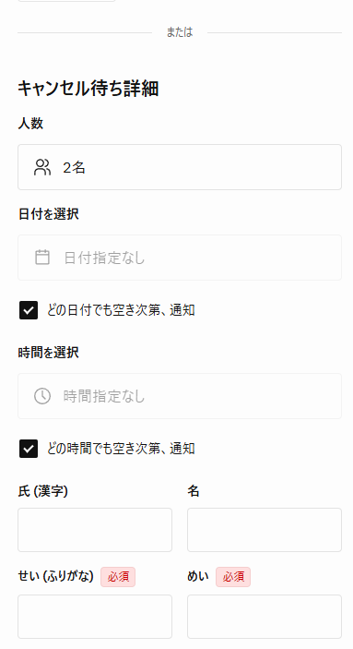Click the キャンセル待ち詳細 heading
Image resolution: width=353 pixels, height=649 pixels.
[x=88, y=89]
